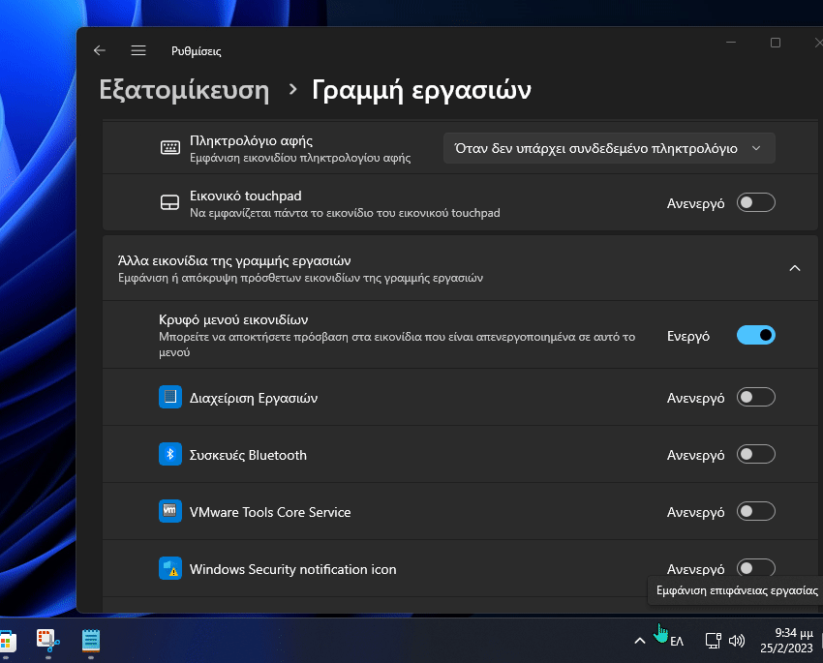This screenshot has width=823, height=663.
Task: Click the Συσκευές Bluetooth label
Action: [x=248, y=455]
